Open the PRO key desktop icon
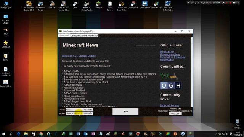This screenshot has height=137, width=244. pyautogui.click(x=6, y=31)
